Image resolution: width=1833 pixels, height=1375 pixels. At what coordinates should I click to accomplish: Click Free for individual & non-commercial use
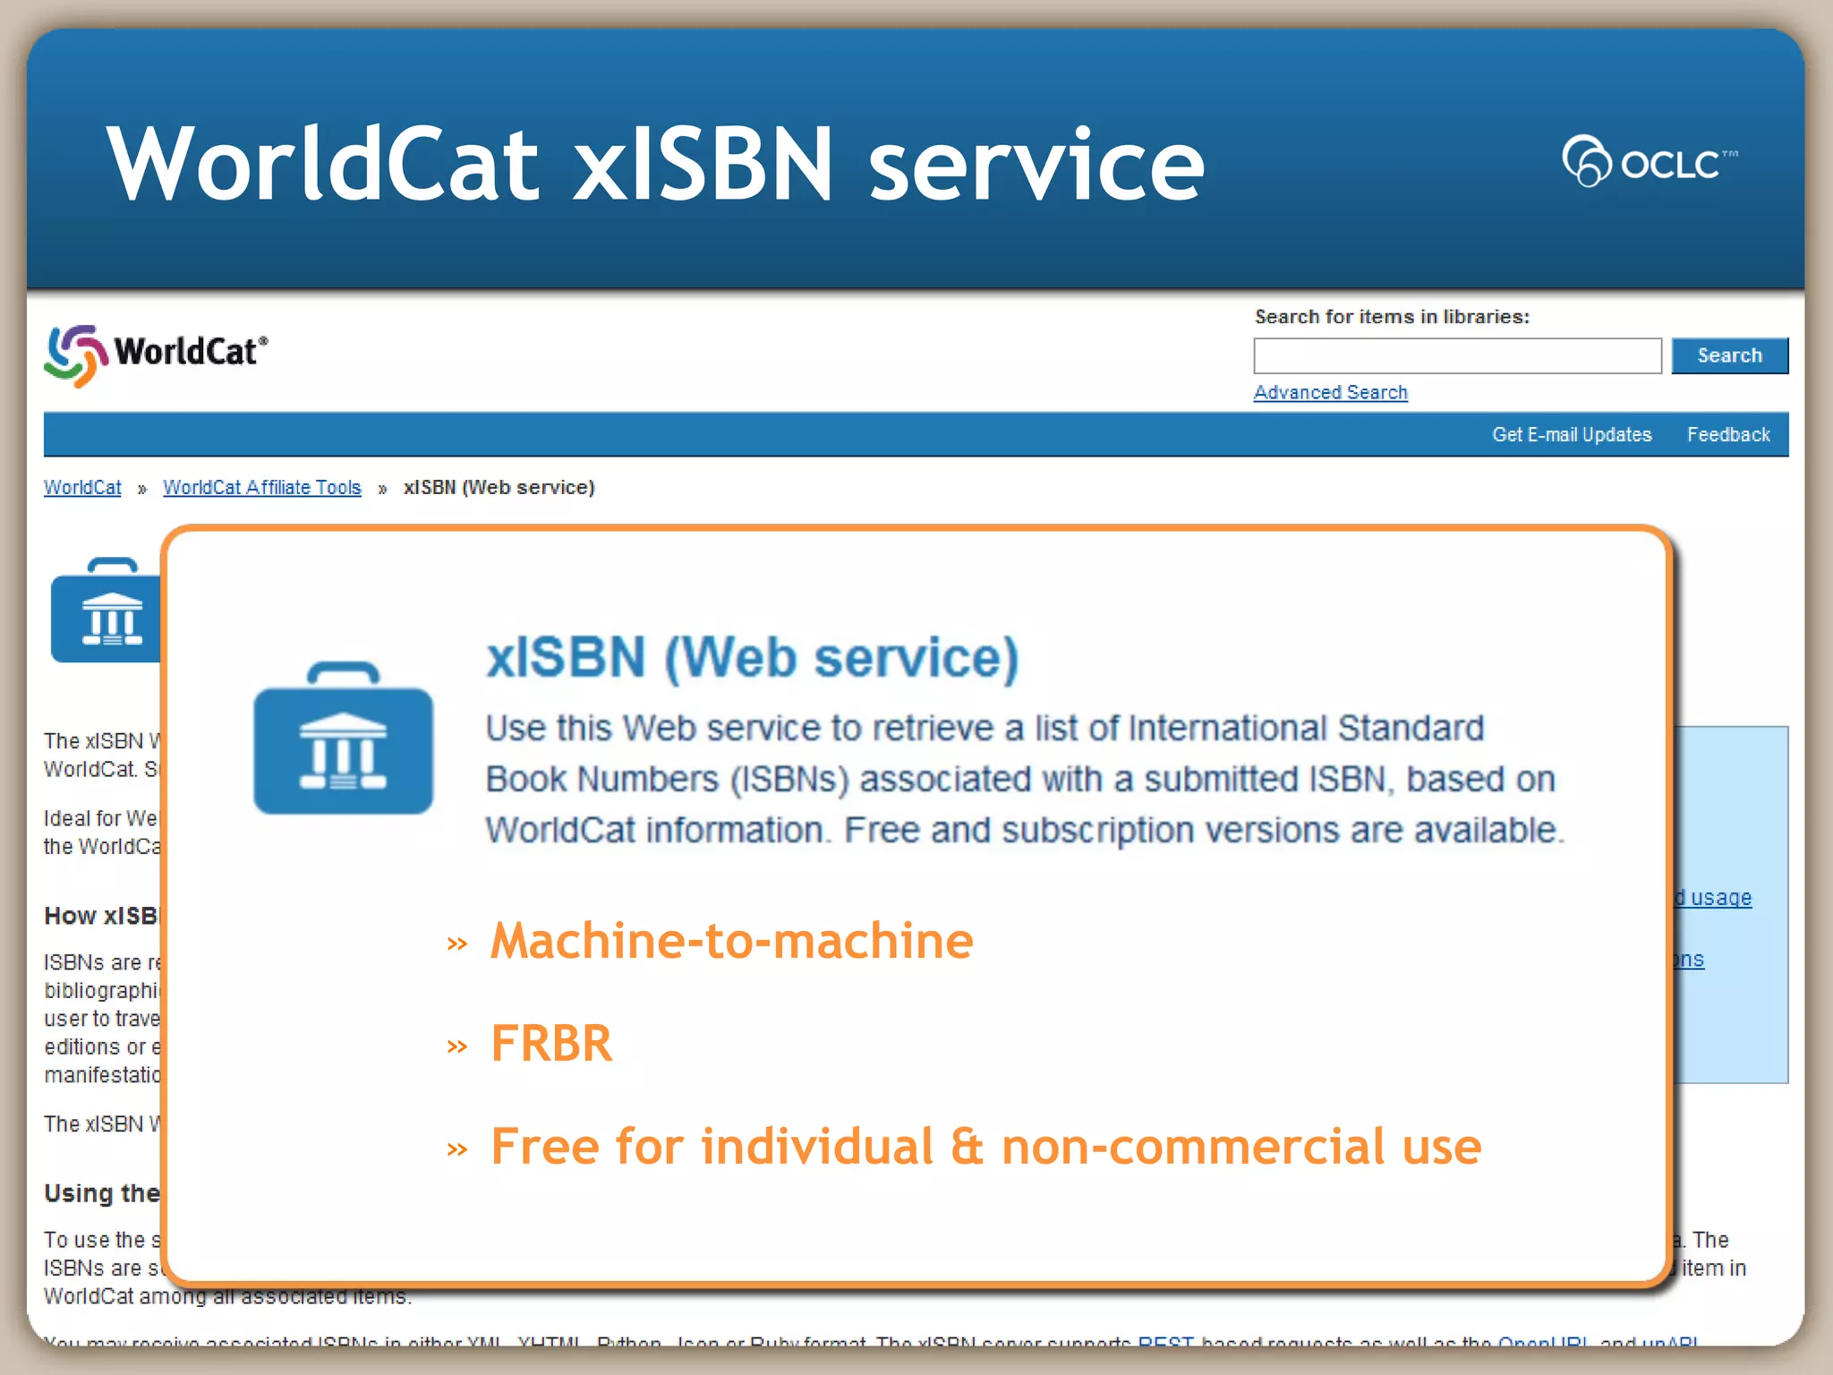pyautogui.click(x=985, y=1146)
